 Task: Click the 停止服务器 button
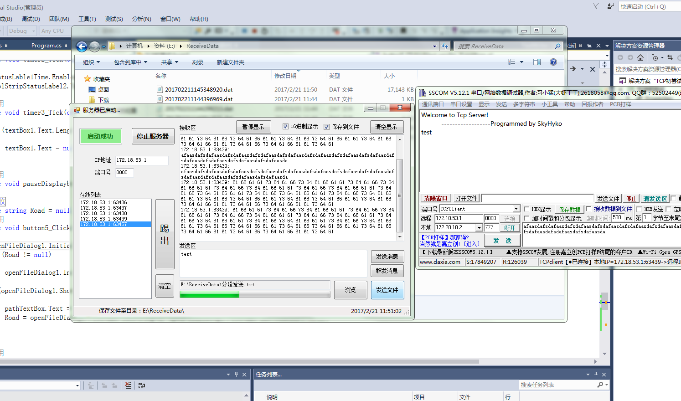click(x=153, y=136)
